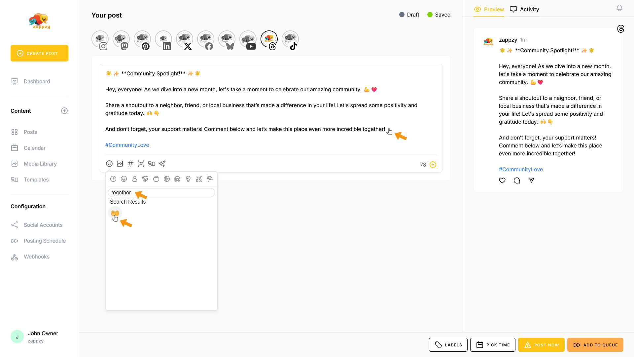Insert a hashtag with the # icon
Screen dimensions: 634x357
(x=130, y=164)
